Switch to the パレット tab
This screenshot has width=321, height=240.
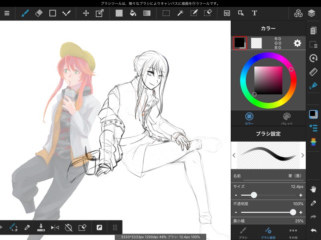pos(287,118)
